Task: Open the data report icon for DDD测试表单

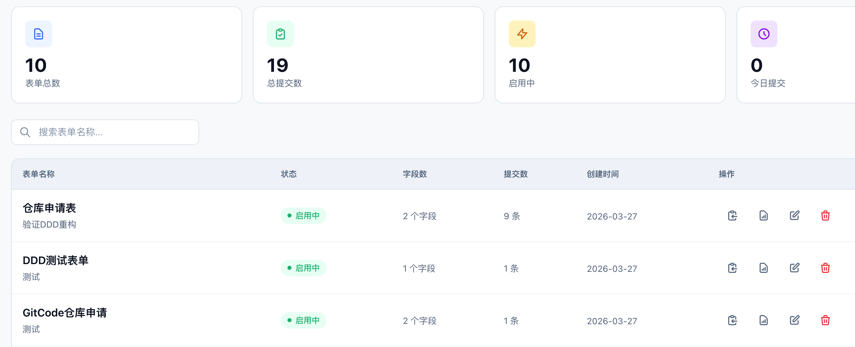Action: click(763, 268)
